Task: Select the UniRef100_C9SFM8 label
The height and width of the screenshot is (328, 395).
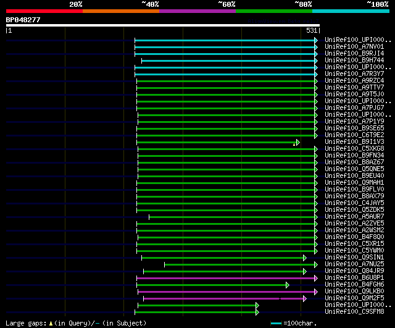Action: [354, 312]
